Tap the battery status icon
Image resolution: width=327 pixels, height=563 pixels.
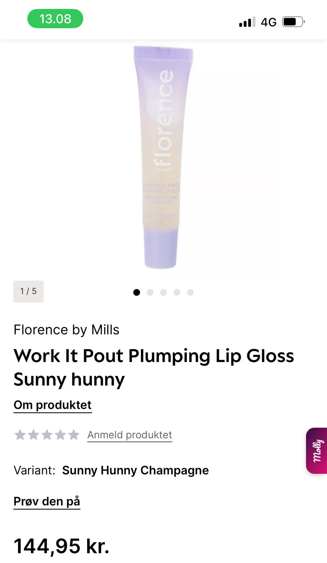point(293,22)
